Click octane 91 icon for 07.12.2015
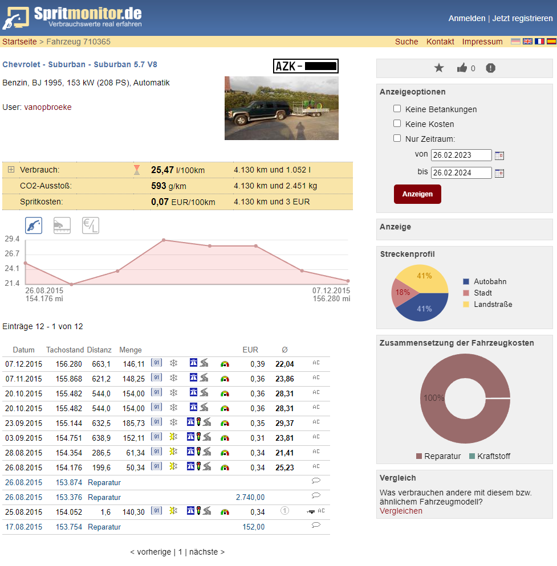This screenshot has height=566, width=557. tap(156, 362)
